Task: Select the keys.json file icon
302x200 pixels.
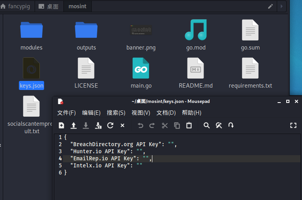Action: click(31, 68)
